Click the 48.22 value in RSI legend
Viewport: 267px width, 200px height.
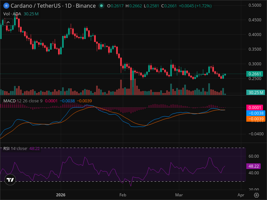tap(34, 148)
